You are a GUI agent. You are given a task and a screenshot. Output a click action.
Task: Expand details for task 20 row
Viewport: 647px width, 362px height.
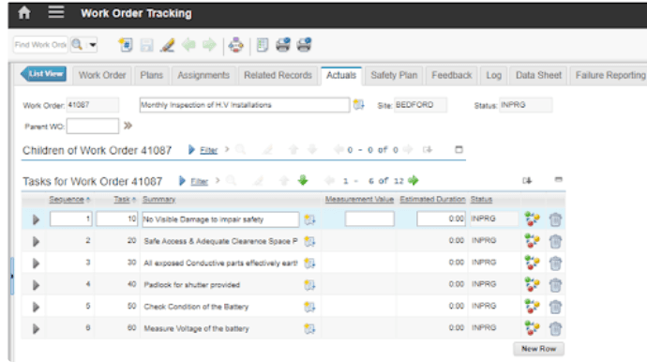pos(36,241)
